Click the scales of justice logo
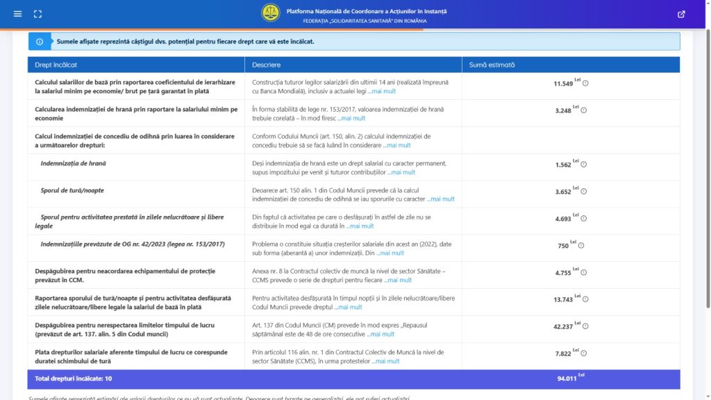The image size is (711, 400). click(271, 12)
